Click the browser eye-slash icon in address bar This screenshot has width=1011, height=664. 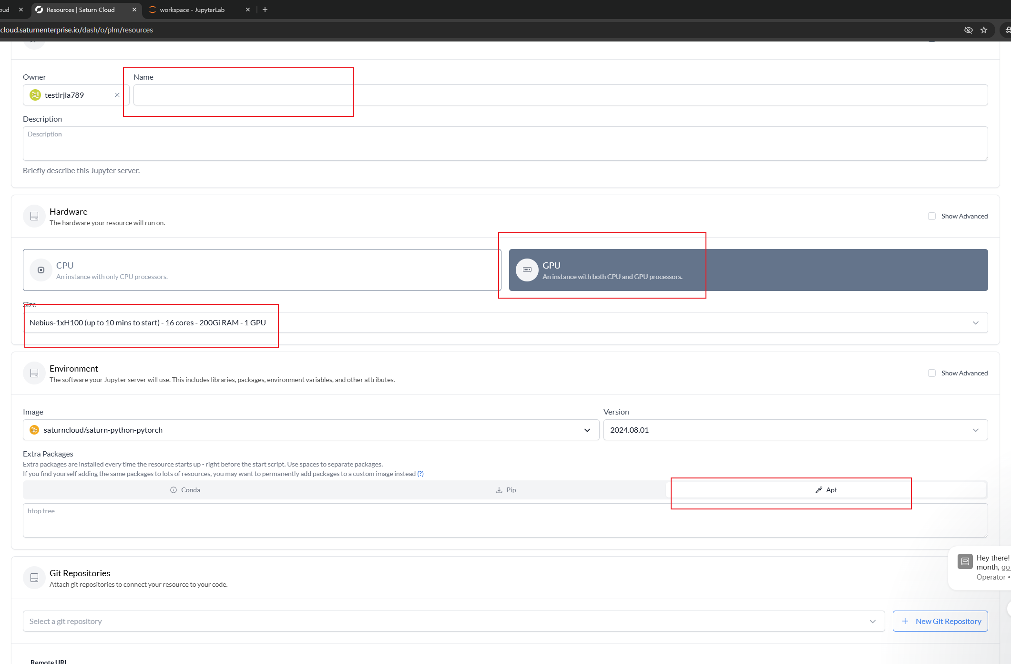(x=969, y=30)
